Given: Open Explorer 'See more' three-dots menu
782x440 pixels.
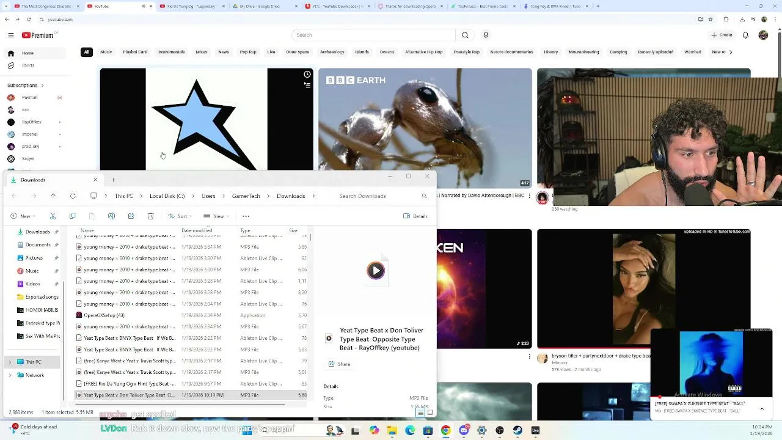Looking at the screenshot, I should click(x=246, y=216).
